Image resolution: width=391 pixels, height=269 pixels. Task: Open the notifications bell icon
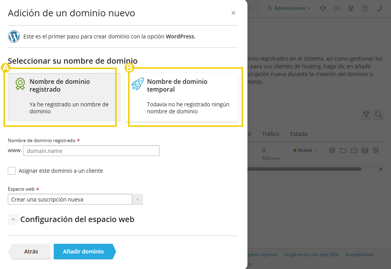coord(323,8)
